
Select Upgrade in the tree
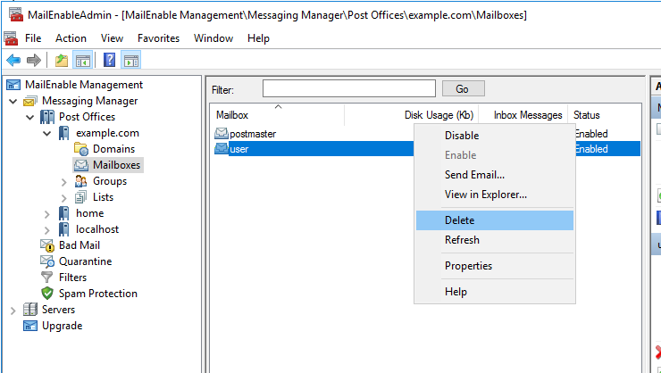pyautogui.click(x=62, y=326)
